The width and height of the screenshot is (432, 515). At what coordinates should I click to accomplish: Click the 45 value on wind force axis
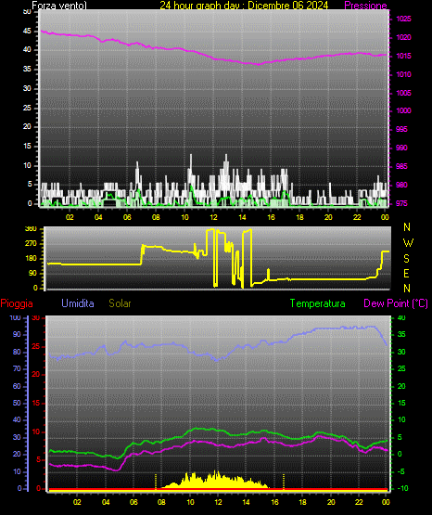coord(27,32)
